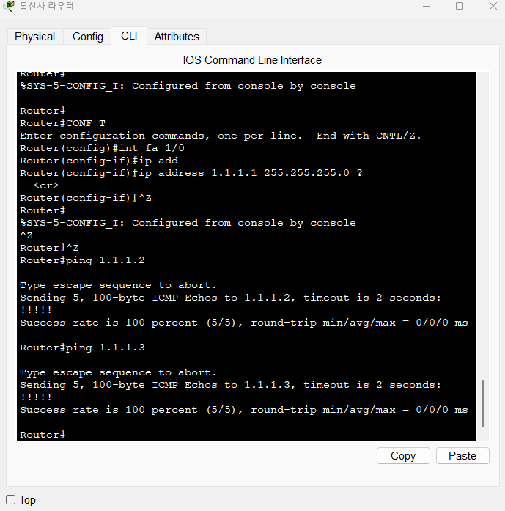This screenshot has height=511, width=505.
Task: Click the 'Router(config-if)#^Z' line
Action: tap(86, 198)
